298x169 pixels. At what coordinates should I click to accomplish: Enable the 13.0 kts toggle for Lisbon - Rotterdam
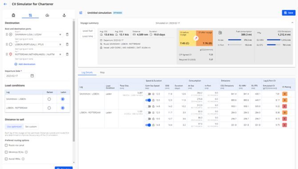point(148,119)
